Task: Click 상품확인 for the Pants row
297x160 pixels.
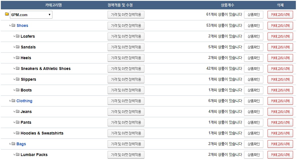Action: [254, 122]
